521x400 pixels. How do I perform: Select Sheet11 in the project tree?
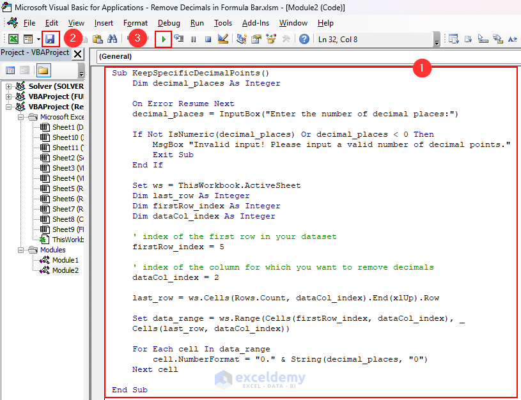[x=62, y=148]
